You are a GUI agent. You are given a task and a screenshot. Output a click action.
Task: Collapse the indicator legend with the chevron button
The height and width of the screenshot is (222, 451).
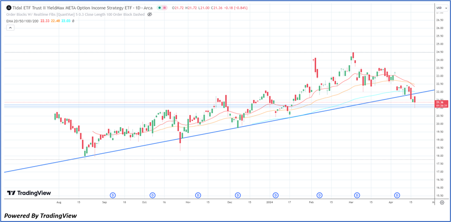[x=10, y=28]
